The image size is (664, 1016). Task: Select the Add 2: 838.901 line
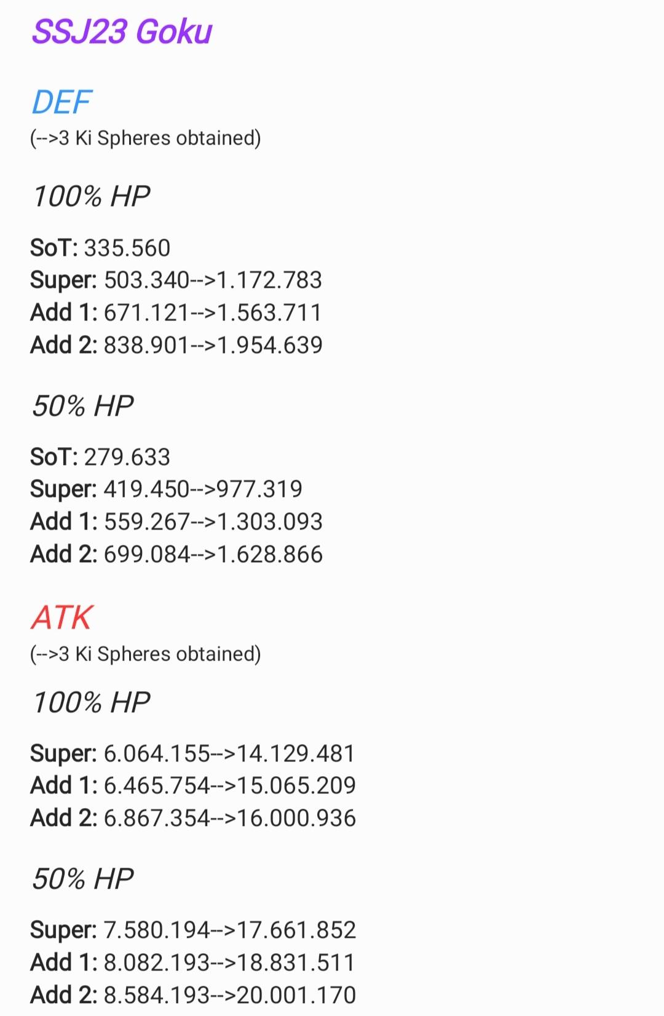coord(176,345)
